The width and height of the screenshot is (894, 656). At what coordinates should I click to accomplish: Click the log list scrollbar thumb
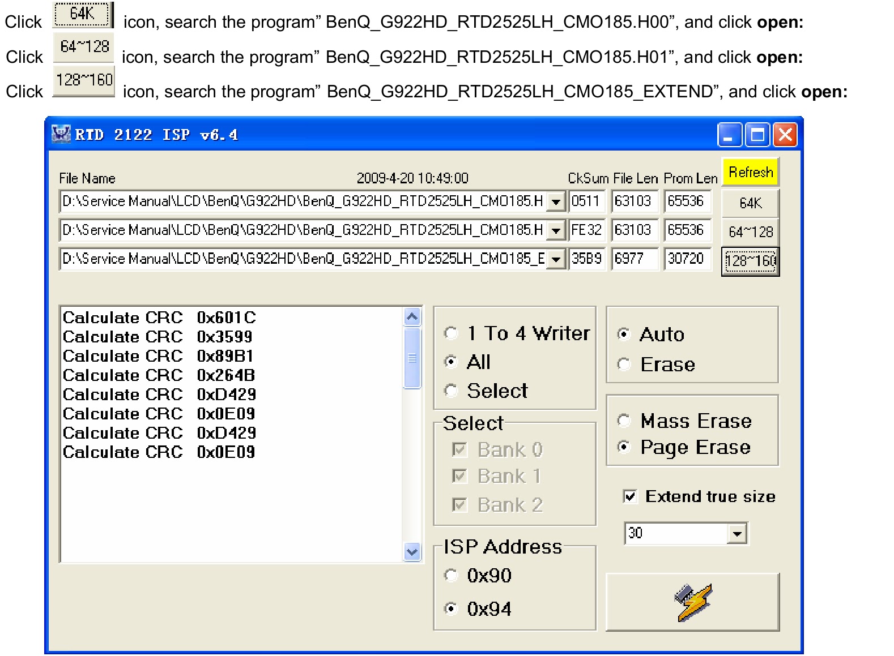(x=412, y=358)
